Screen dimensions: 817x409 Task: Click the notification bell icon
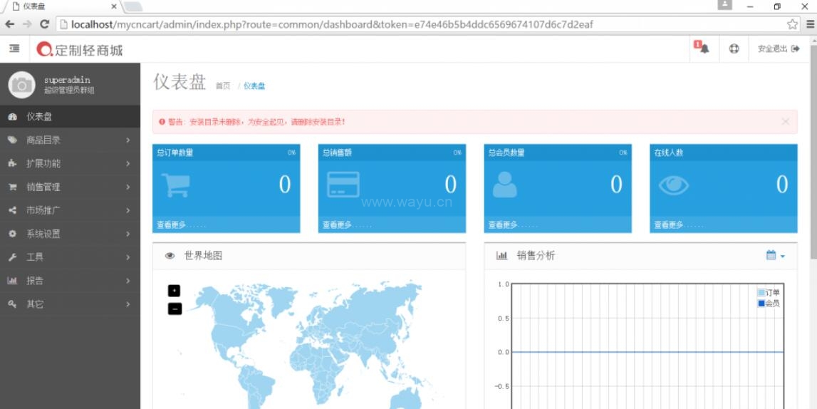pos(702,48)
